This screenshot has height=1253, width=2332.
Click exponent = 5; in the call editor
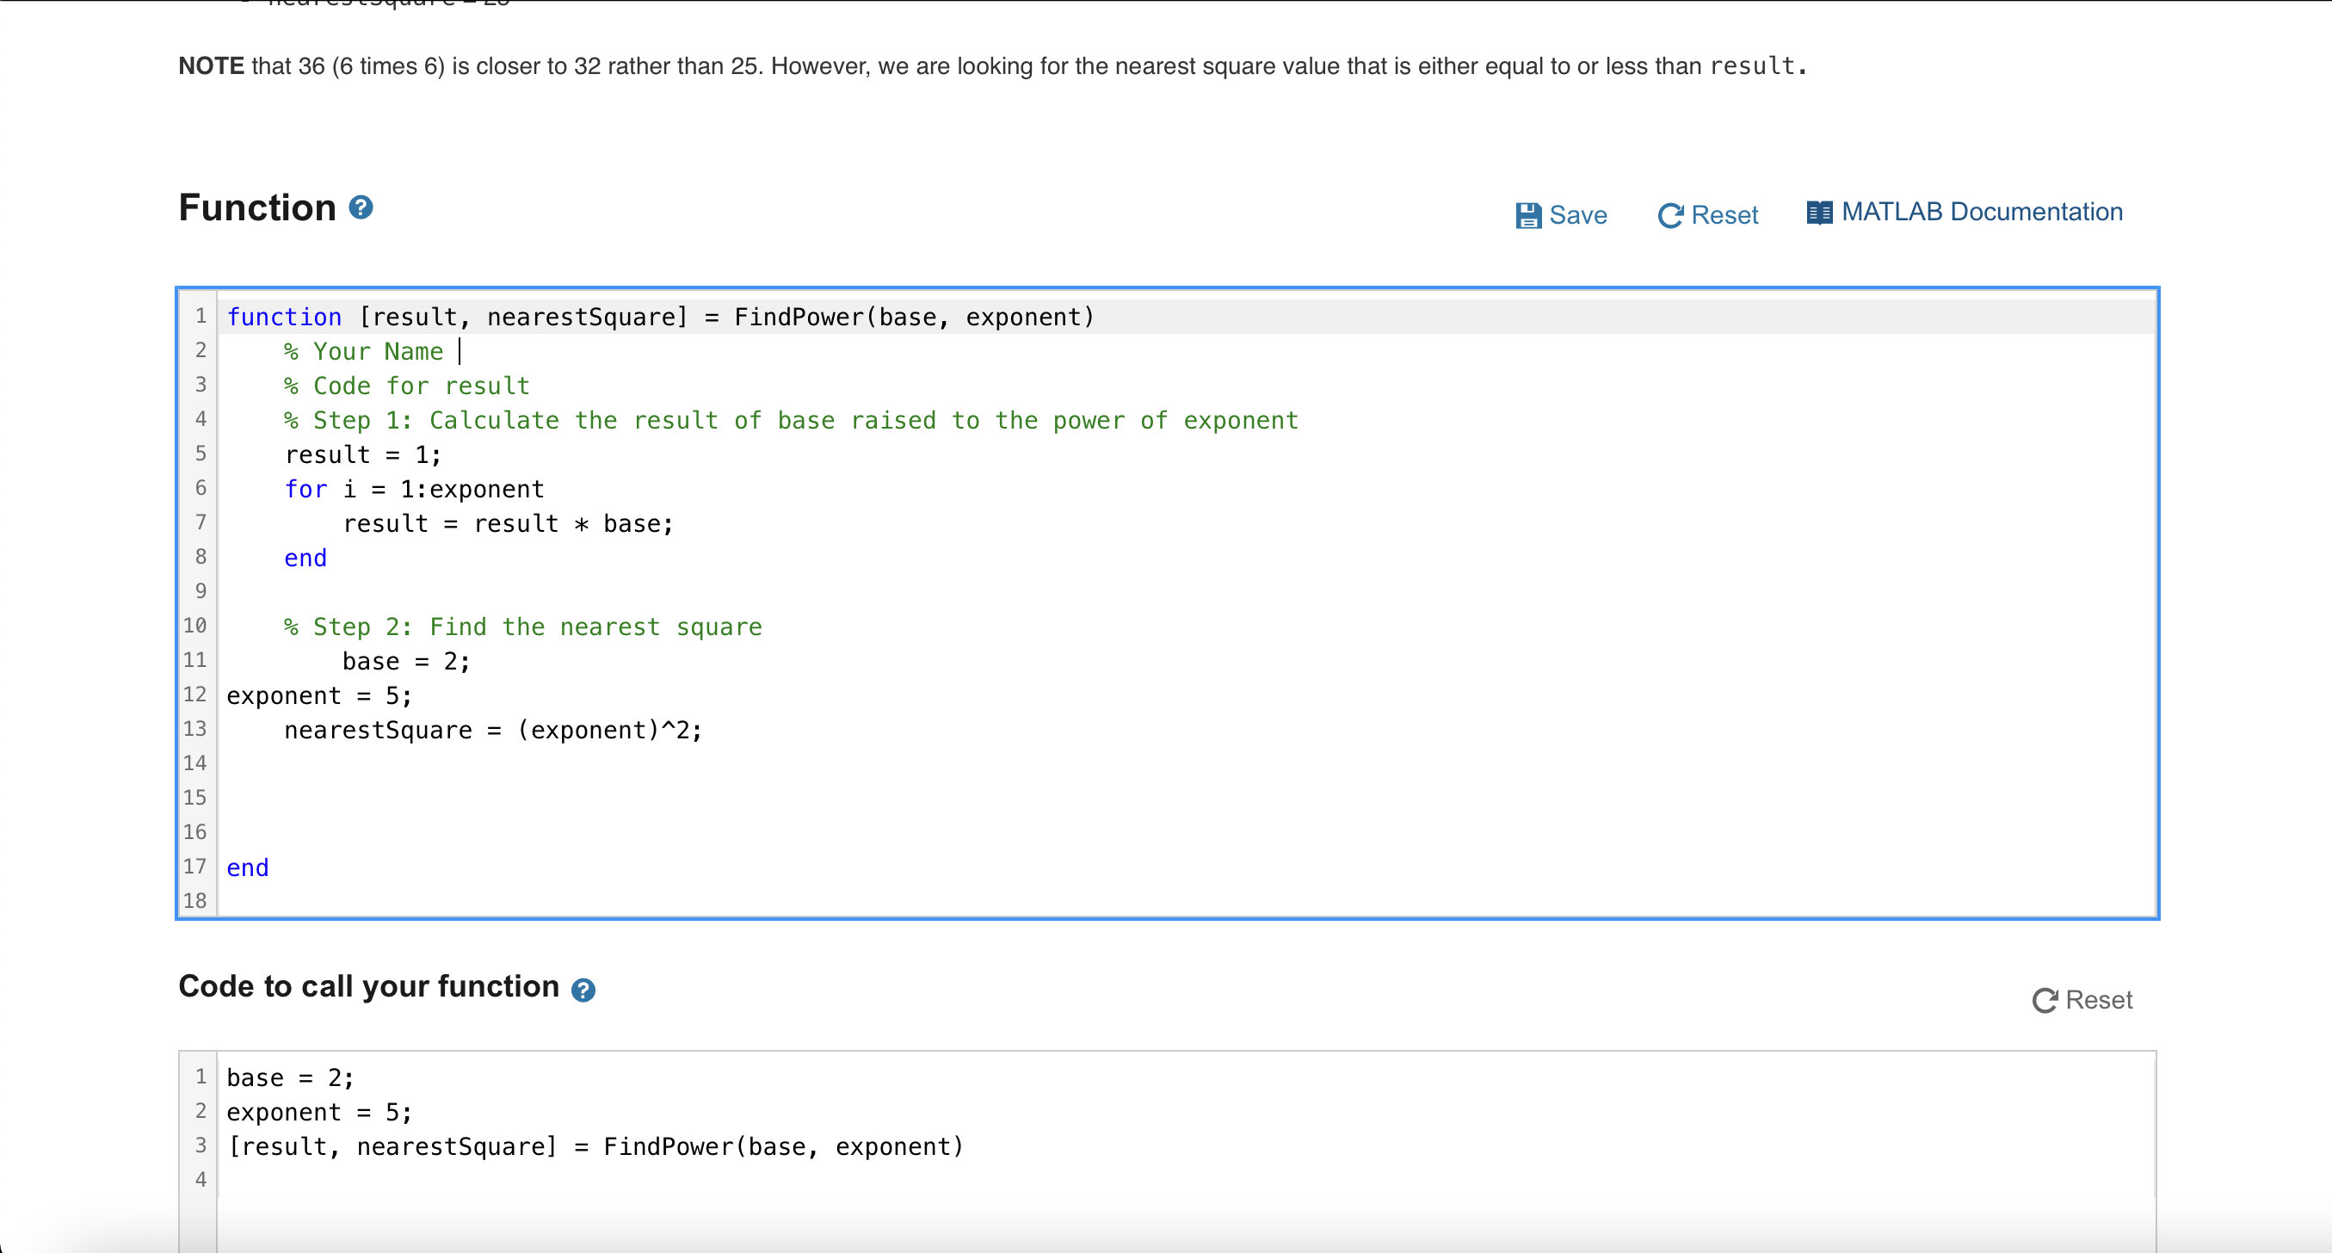pyautogui.click(x=318, y=1112)
